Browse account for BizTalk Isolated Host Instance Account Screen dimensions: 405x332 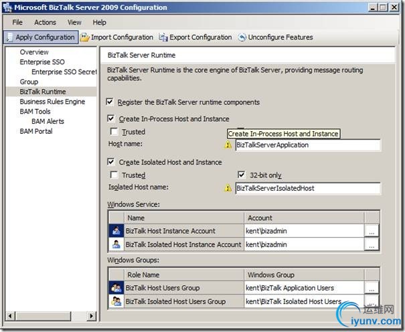coord(372,244)
